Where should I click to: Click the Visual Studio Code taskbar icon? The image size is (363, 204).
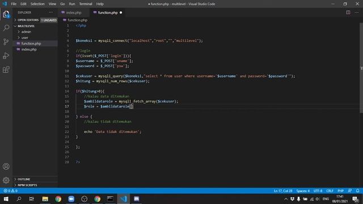(x=124, y=199)
